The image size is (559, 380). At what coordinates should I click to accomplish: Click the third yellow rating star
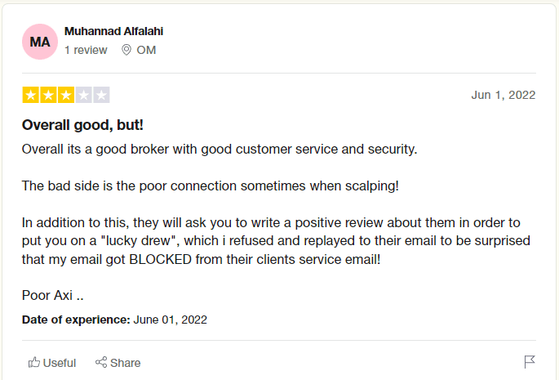[x=66, y=95]
